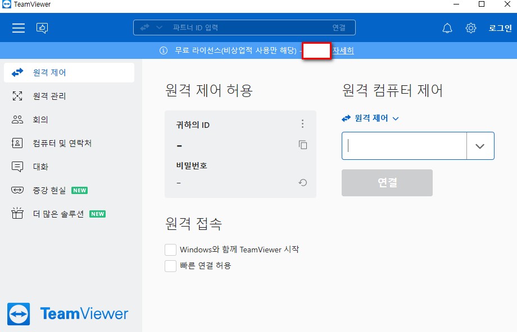Viewport: 517px width, 332px height.
Task: Click the 원격 관리 expand-arrows icon
Action: [17, 96]
